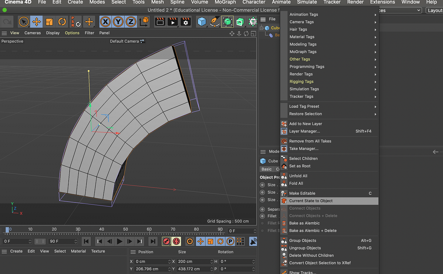
Task: Click Group Objects in context menu
Action: [x=329, y=241]
